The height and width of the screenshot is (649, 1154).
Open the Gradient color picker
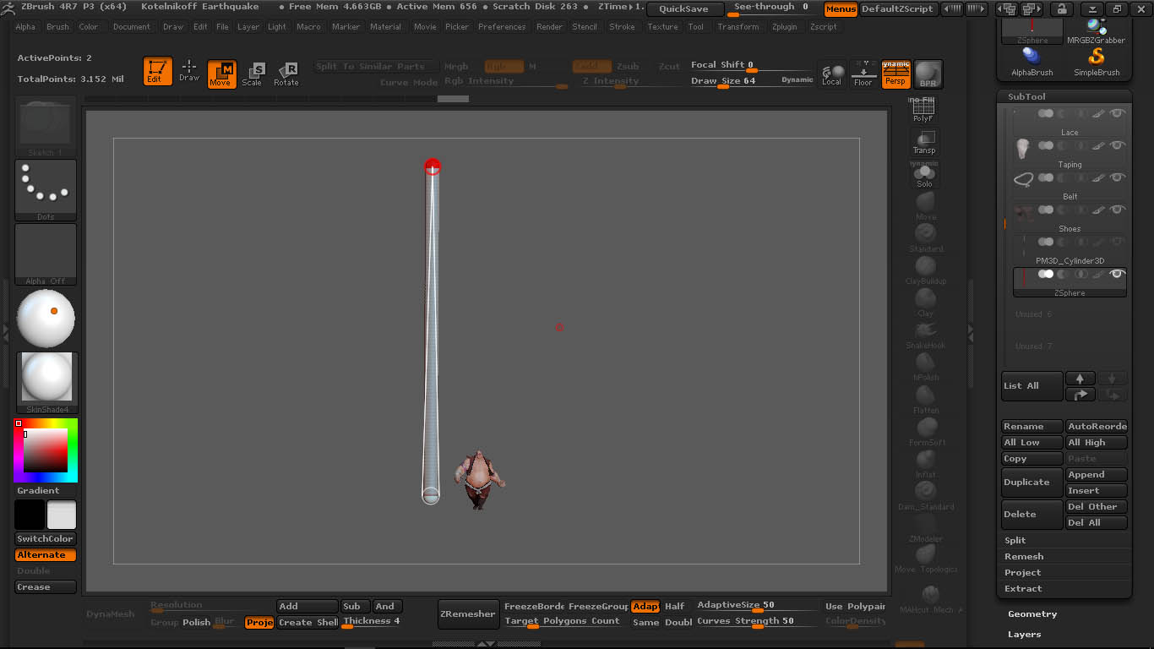[x=37, y=490]
